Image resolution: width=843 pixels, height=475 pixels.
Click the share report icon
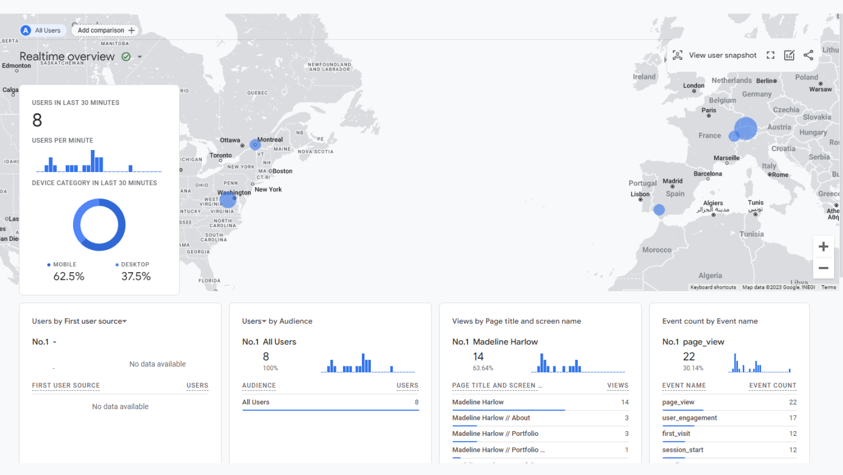click(808, 55)
